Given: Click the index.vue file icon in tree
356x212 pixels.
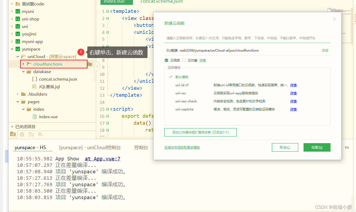Looking at the screenshot, I should click(x=35, y=117).
